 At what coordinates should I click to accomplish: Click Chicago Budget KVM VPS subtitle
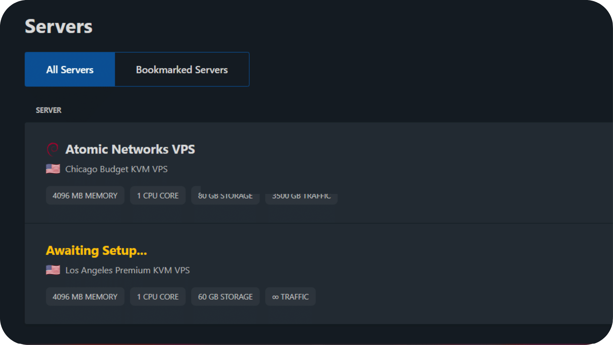116,169
